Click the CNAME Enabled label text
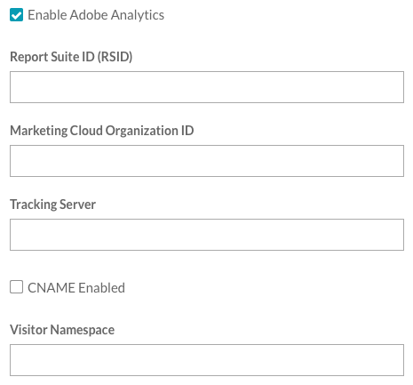This screenshot has width=413, height=385. (76, 288)
